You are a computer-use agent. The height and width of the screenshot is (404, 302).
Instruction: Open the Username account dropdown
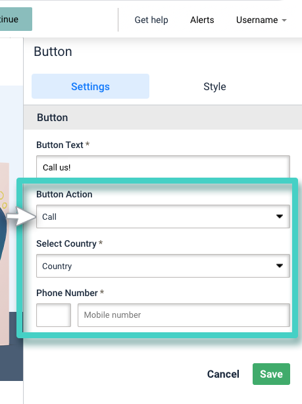pyautogui.click(x=261, y=20)
